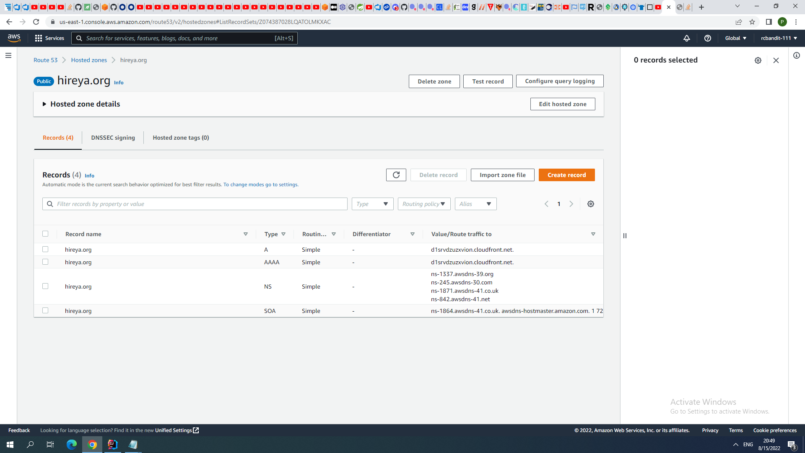Open the change modes settings link
This screenshot has height=453, width=805.
[x=261, y=185]
